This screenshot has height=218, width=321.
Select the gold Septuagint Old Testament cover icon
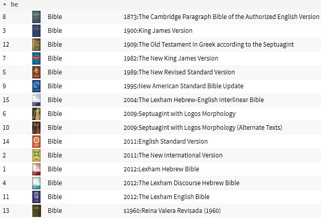coord(36,45)
